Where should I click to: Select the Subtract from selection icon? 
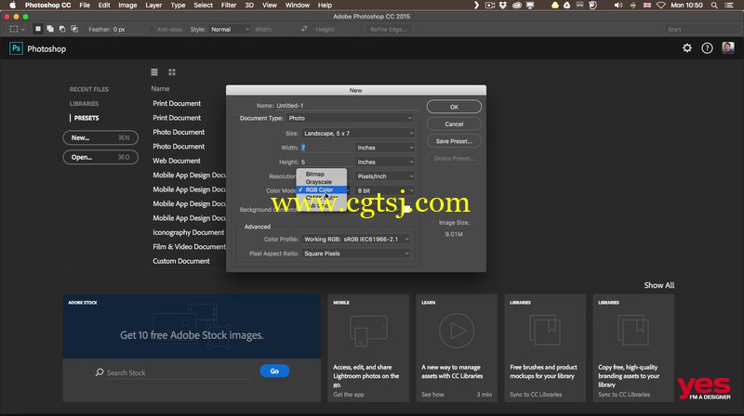tap(62, 29)
